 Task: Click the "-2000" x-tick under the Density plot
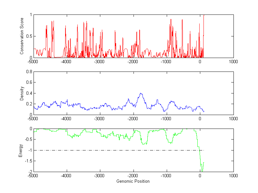(x=133, y=119)
